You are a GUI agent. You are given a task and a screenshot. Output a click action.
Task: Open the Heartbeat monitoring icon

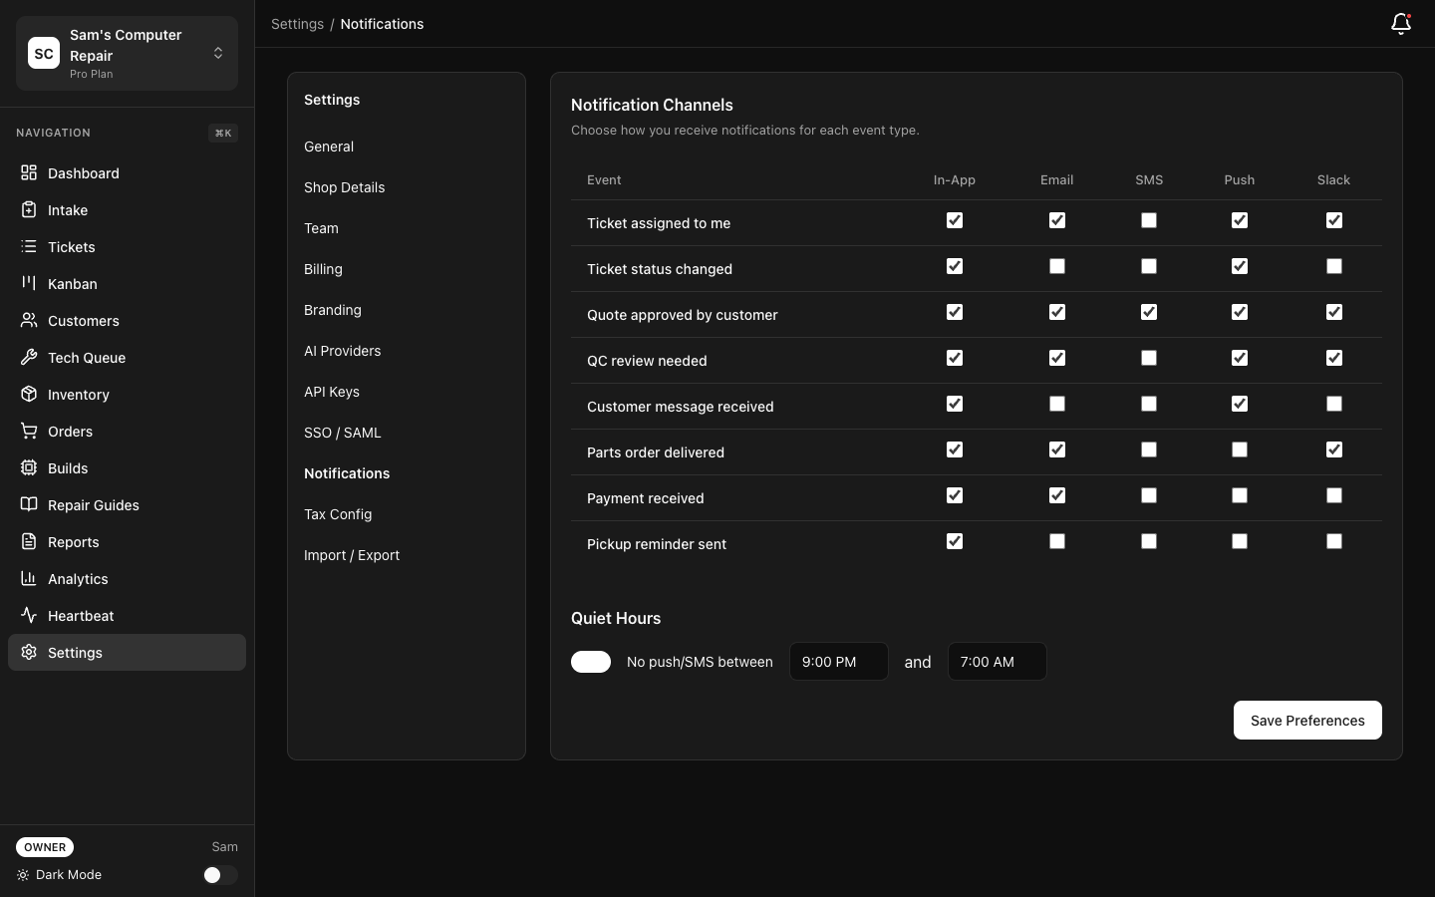29,615
